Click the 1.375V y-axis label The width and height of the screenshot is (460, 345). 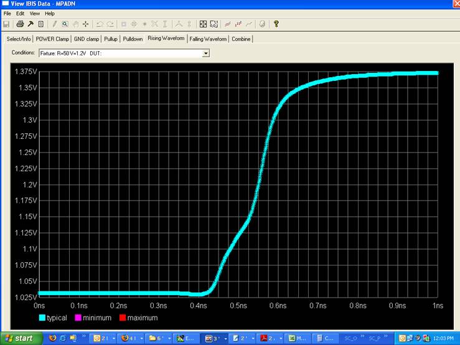coord(26,72)
